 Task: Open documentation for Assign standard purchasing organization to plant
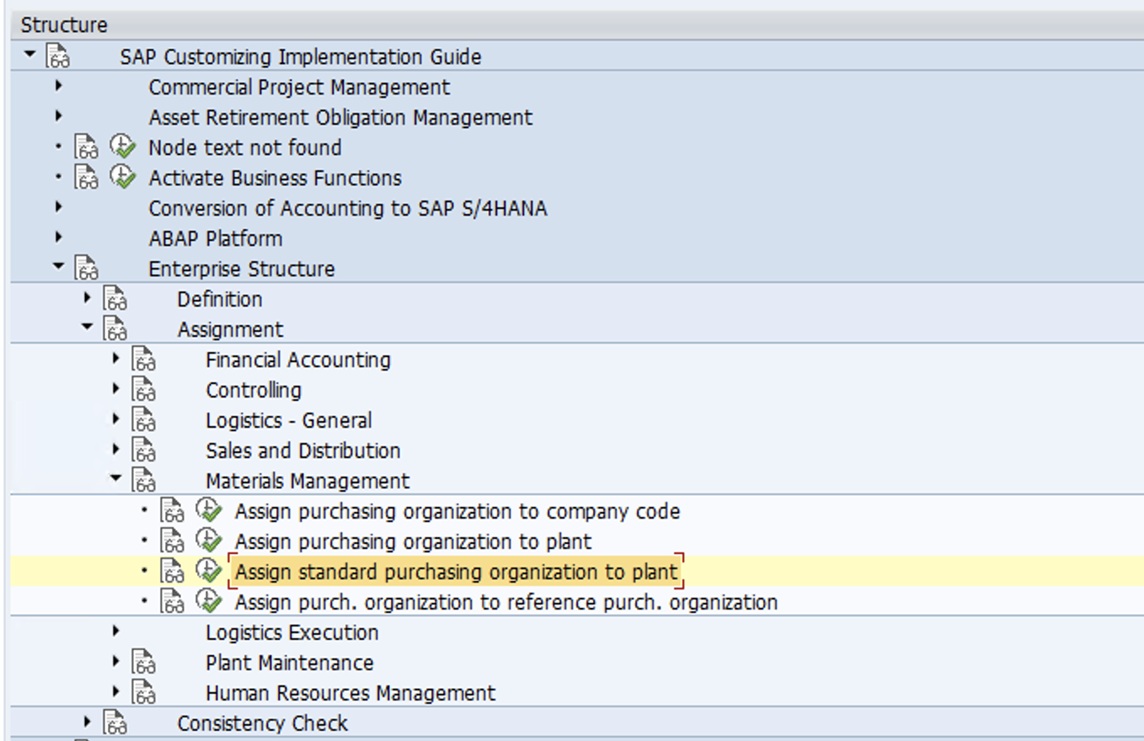click(x=173, y=572)
